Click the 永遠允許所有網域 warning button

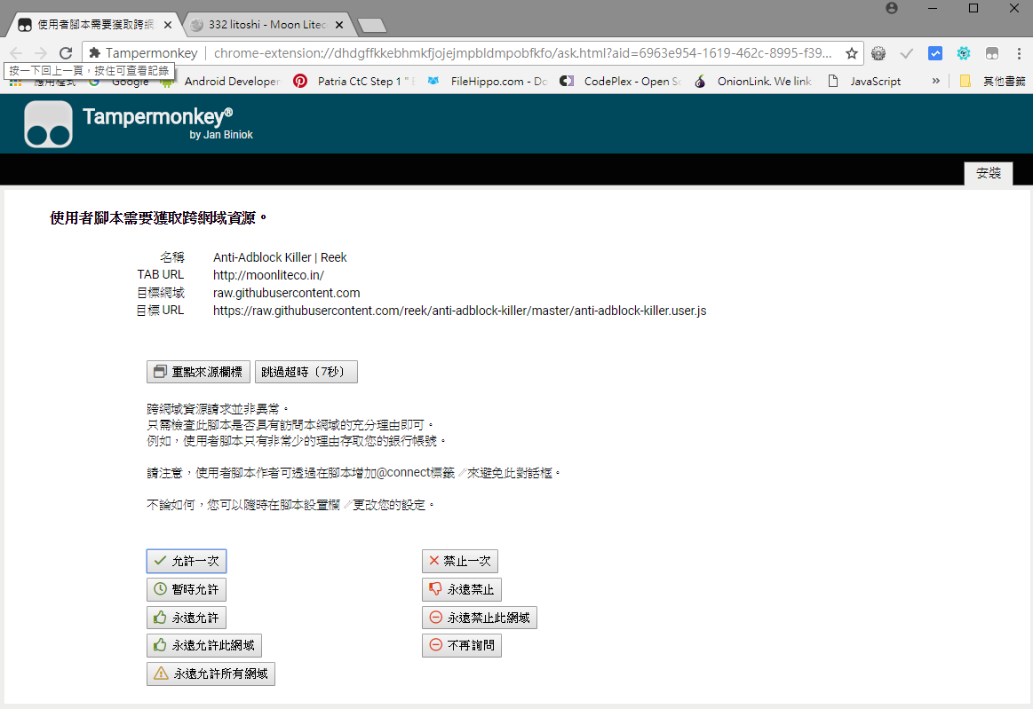[211, 674]
